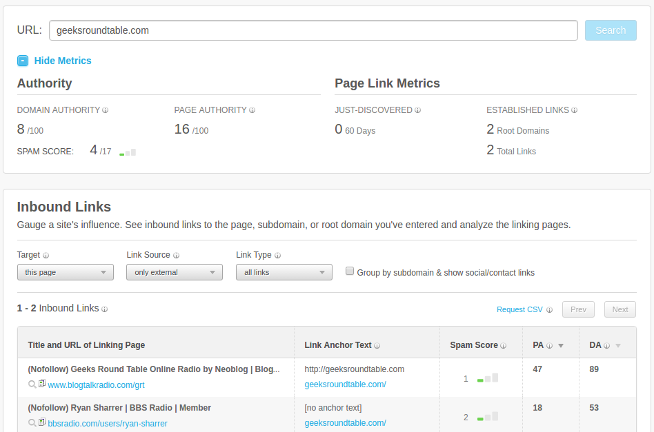Open Page Authority info icon
Screen dimensions: 654x432
pos(252,110)
